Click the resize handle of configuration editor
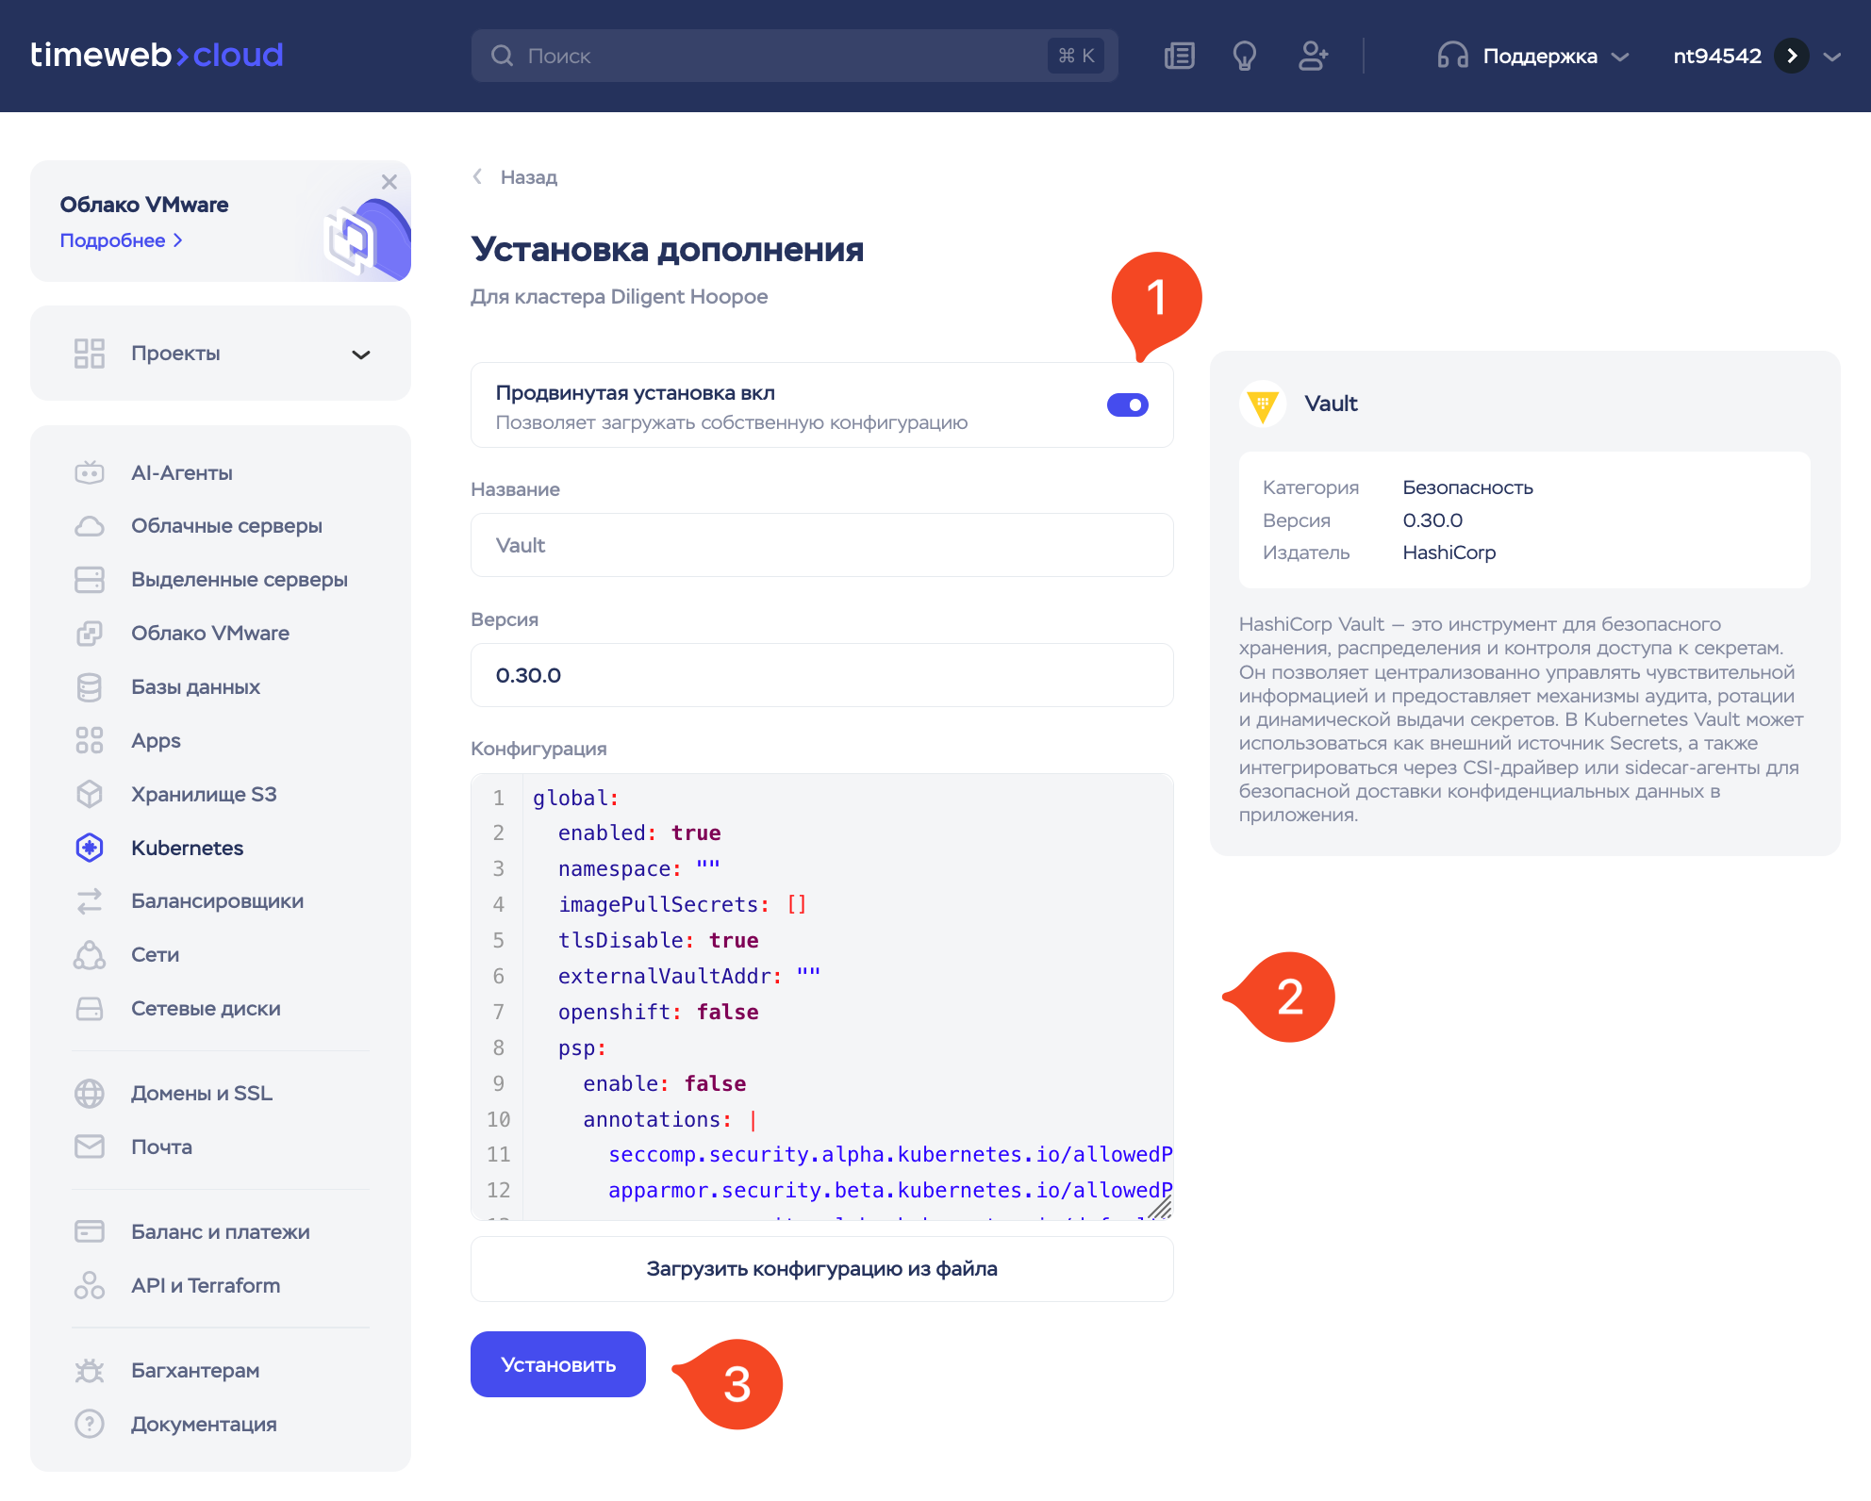Viewport: 1871px width, 1501px height. (x=1160, y=1208)
